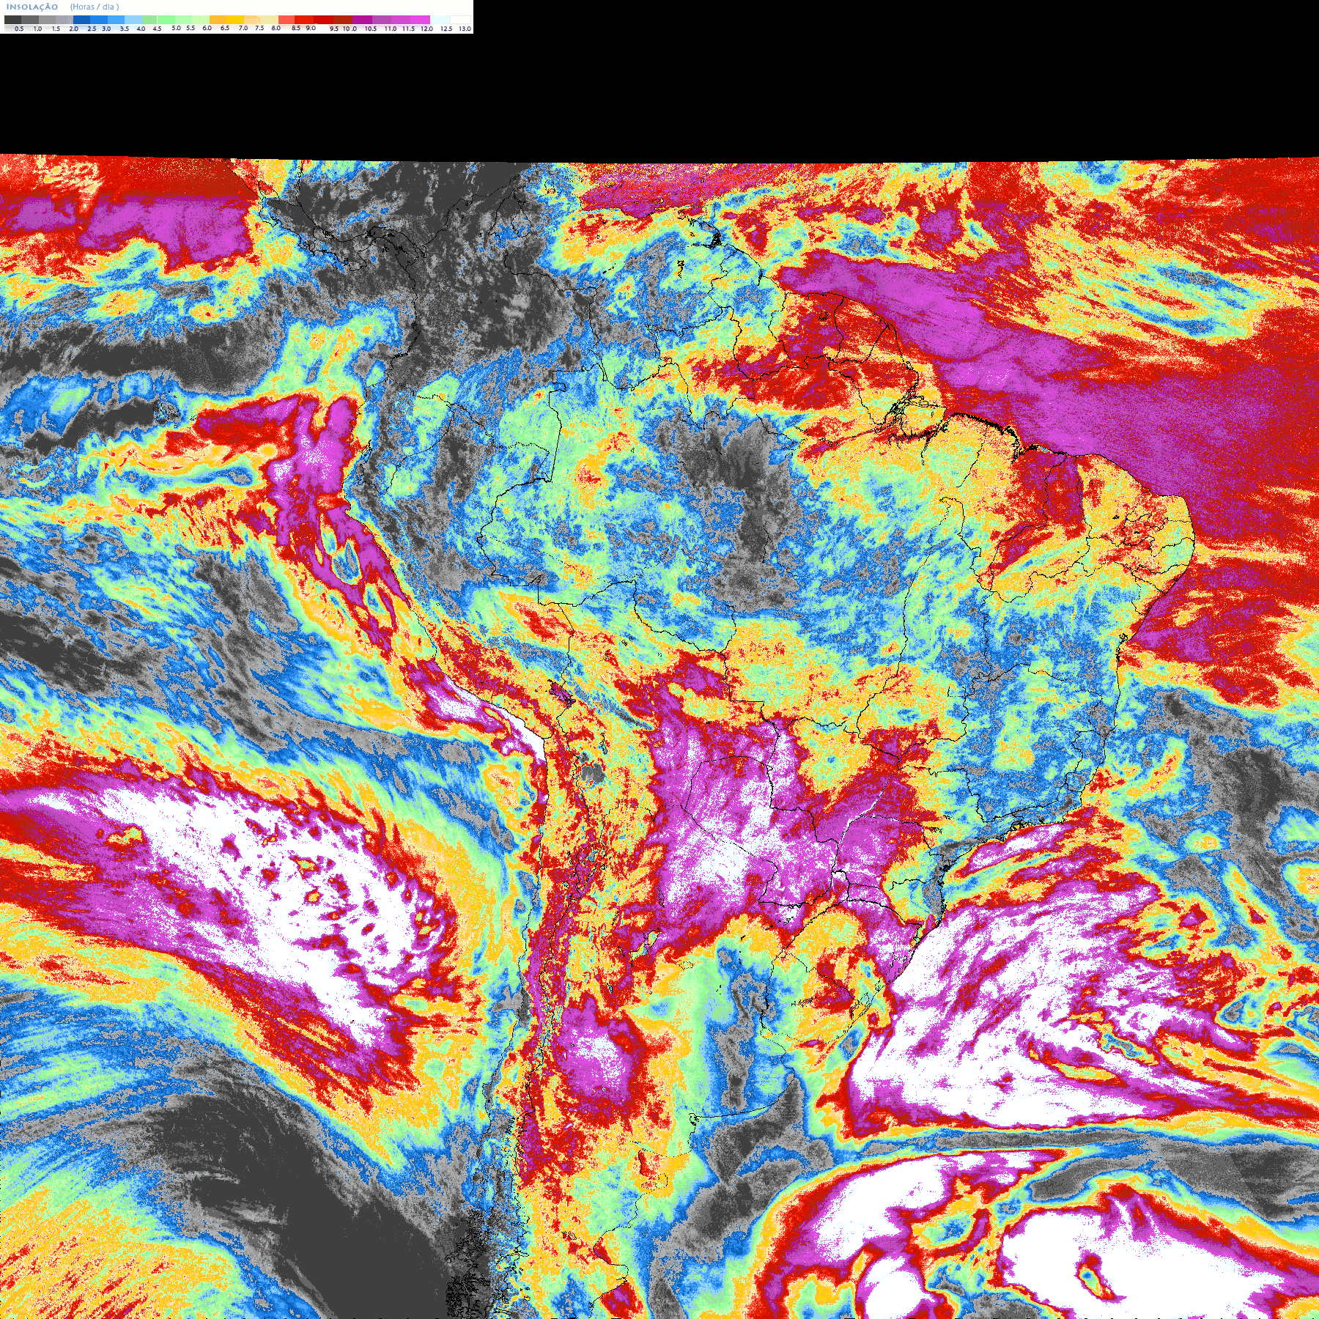Select the 12.5 scale label
Viewport: 1319px width, 1319px height.
[x=446, y=29]
